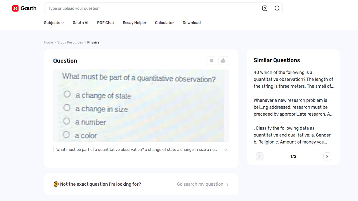
Task: Like the question with the thumbs-up icon
Action: pos(224,61)
